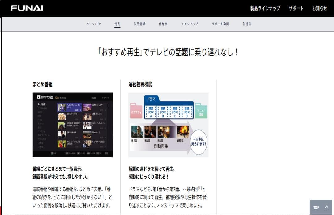Select the まとめ番組 category in the menu image
The image size is (334, 215).
pos(41,104)
